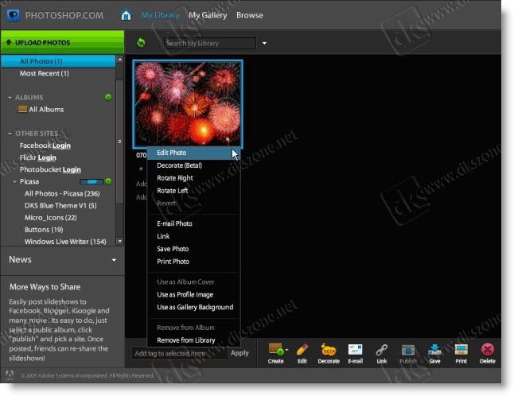Collapse the Other Sites section

point(10,134)
